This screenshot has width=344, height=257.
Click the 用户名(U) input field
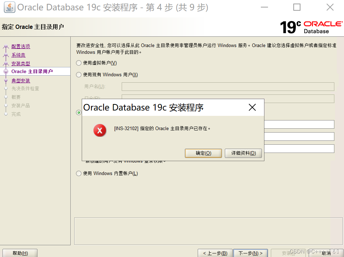(x=228, y=87)
